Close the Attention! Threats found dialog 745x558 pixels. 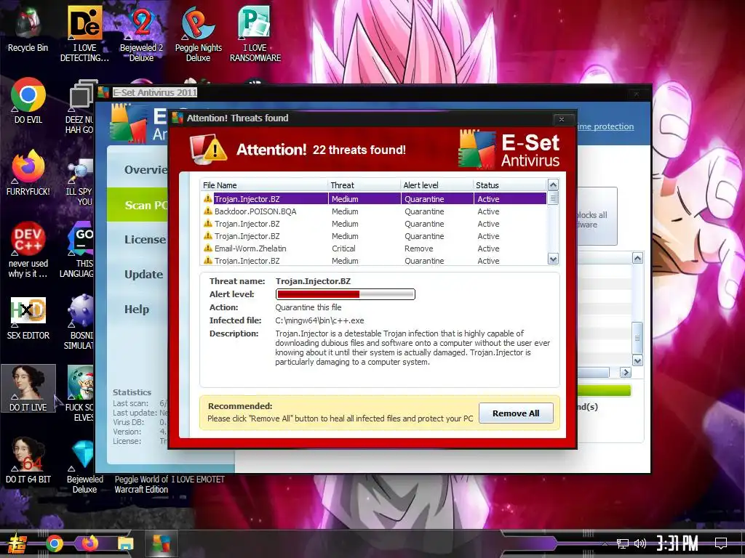562,119
